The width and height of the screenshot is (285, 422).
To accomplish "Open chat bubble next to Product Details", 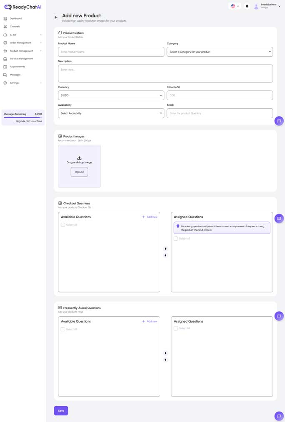I will 279,121.
